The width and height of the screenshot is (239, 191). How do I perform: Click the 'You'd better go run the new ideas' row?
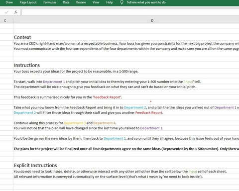(126, 138)
